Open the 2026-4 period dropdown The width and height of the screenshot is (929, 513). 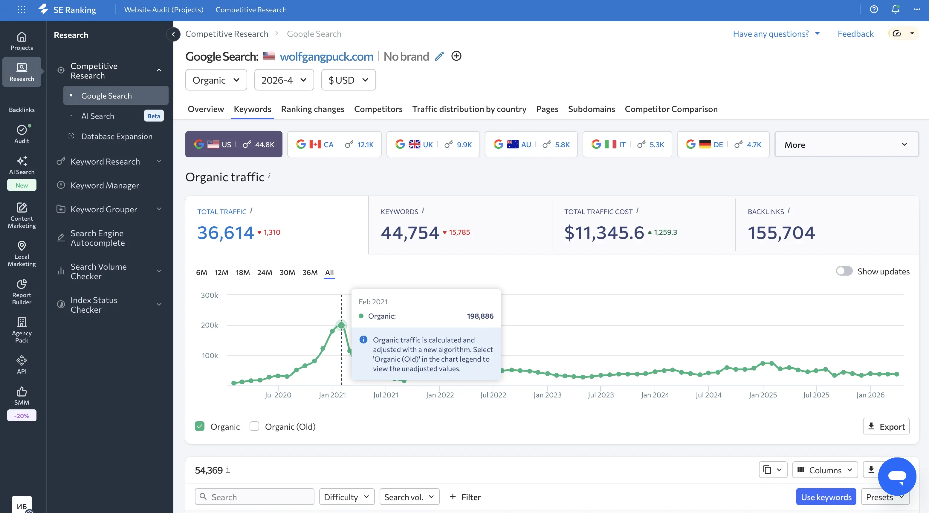pos(284,80)
